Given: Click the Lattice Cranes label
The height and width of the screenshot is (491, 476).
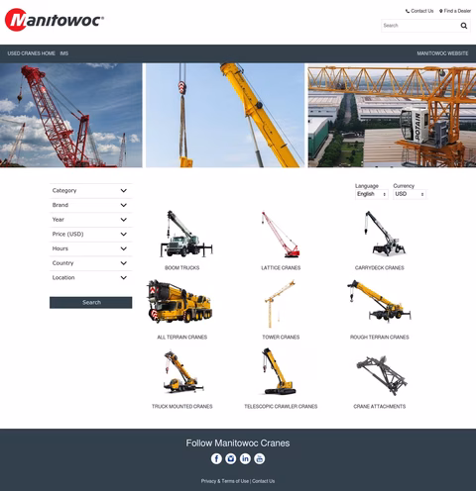Looking at the screenshot, I should pos(281,268).
